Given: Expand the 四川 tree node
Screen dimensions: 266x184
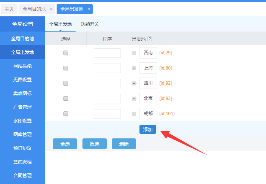Looking at the screenshot, I should tap(134, 83).
